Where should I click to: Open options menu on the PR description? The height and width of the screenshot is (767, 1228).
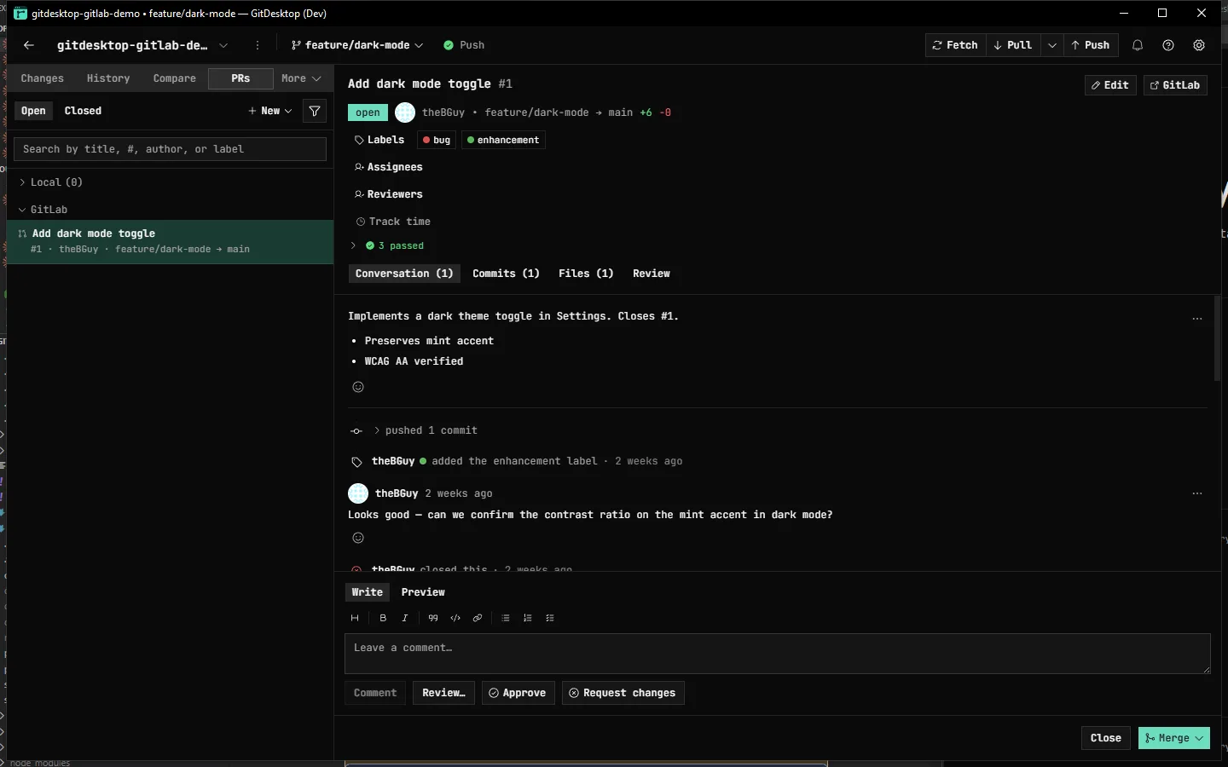(x=1197, y=319)
